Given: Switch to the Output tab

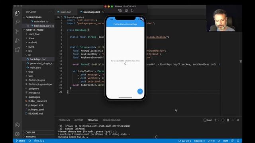Looking at the screenshot, I should point(78,120).
